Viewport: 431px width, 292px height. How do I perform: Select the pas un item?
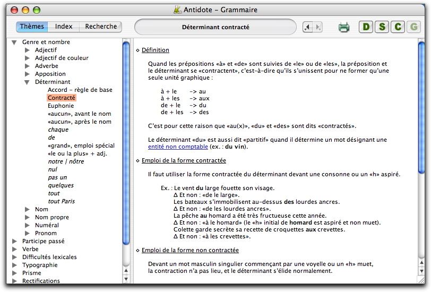[x=57, y=178]
